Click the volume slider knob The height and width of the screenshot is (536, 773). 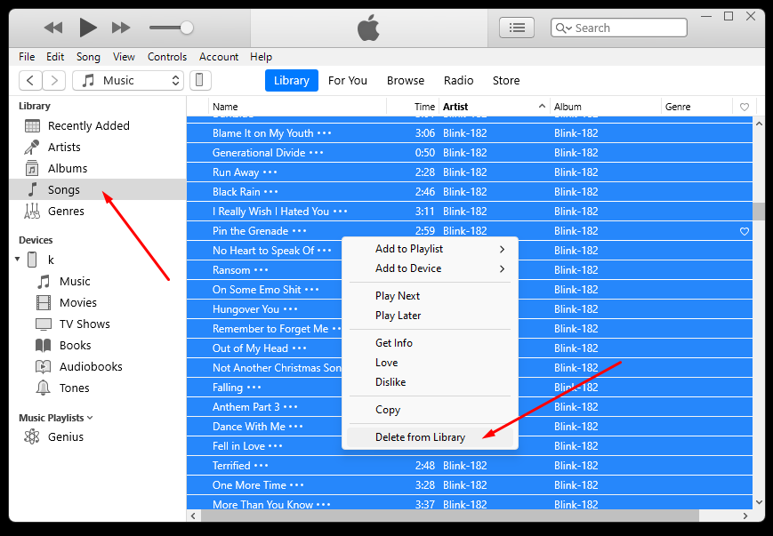pos(186,28)
